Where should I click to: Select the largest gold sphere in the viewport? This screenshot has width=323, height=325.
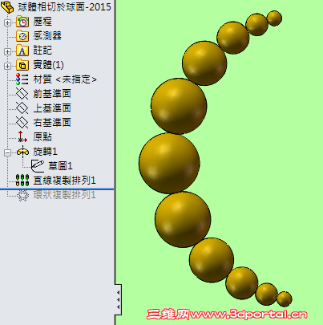[169, 163]
